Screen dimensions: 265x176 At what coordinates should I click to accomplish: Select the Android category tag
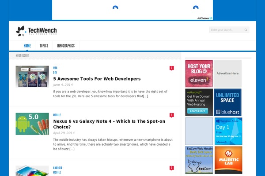[58, 168]
